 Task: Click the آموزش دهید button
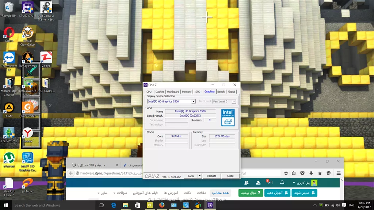(277, 193)
